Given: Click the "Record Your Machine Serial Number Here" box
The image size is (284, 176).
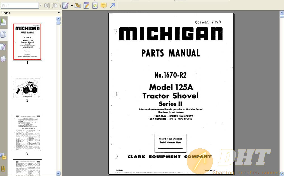Looking at the screenshot, I should point(171,143).
